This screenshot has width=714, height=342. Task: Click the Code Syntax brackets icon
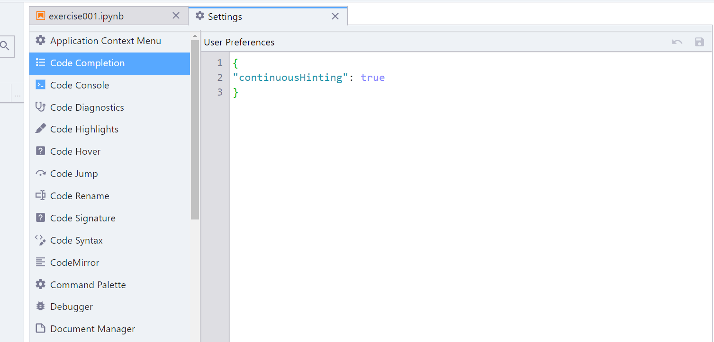[40, 240]
